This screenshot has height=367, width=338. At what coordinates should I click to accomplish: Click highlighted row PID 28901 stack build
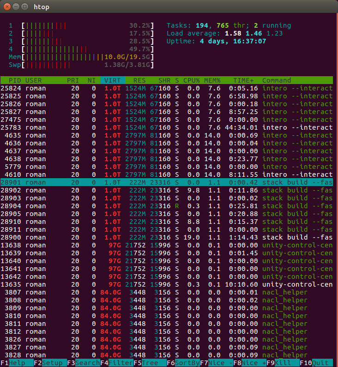pos(166,182)
